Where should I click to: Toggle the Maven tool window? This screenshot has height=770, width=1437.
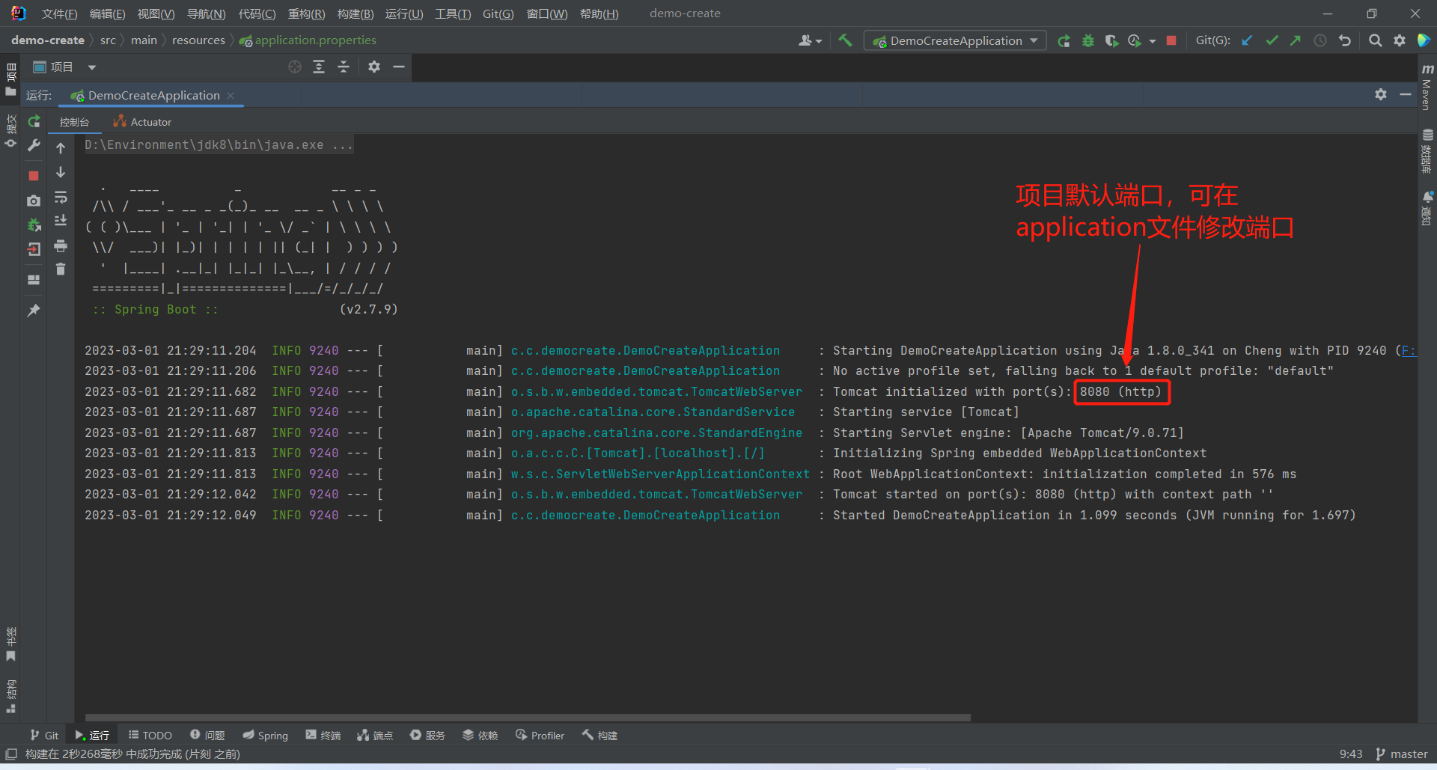pyautogui.click(x=1427, y=87)
